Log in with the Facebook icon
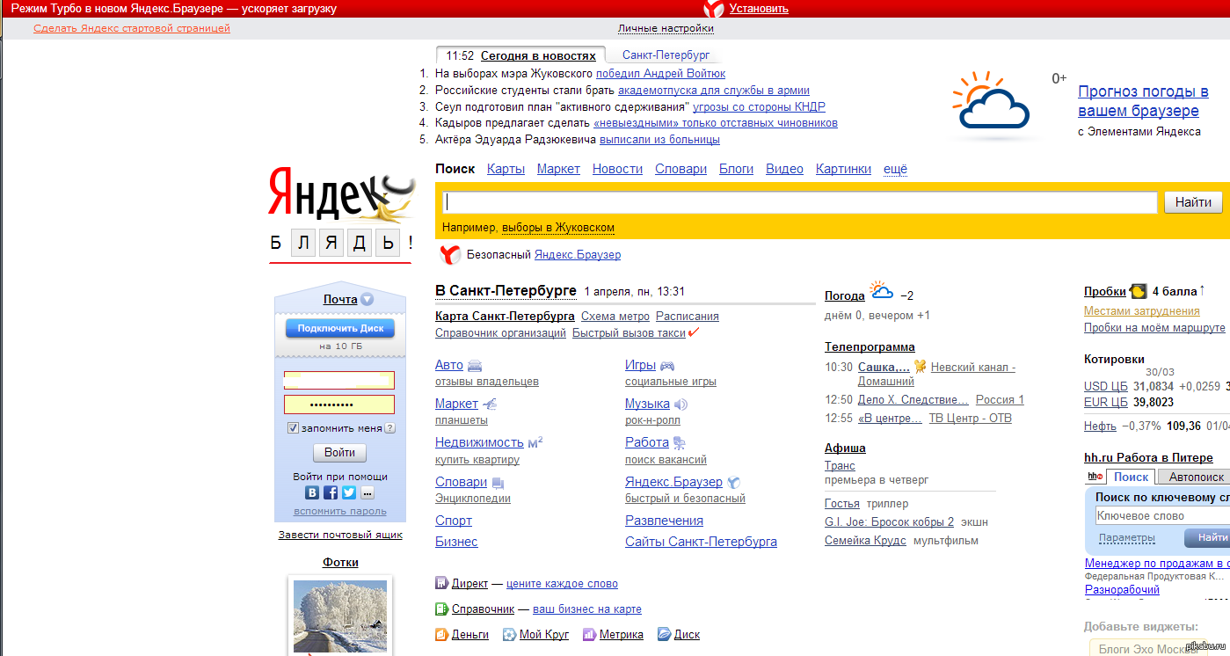The width and height of the screenshot is (1230, 656). (331, 492)
